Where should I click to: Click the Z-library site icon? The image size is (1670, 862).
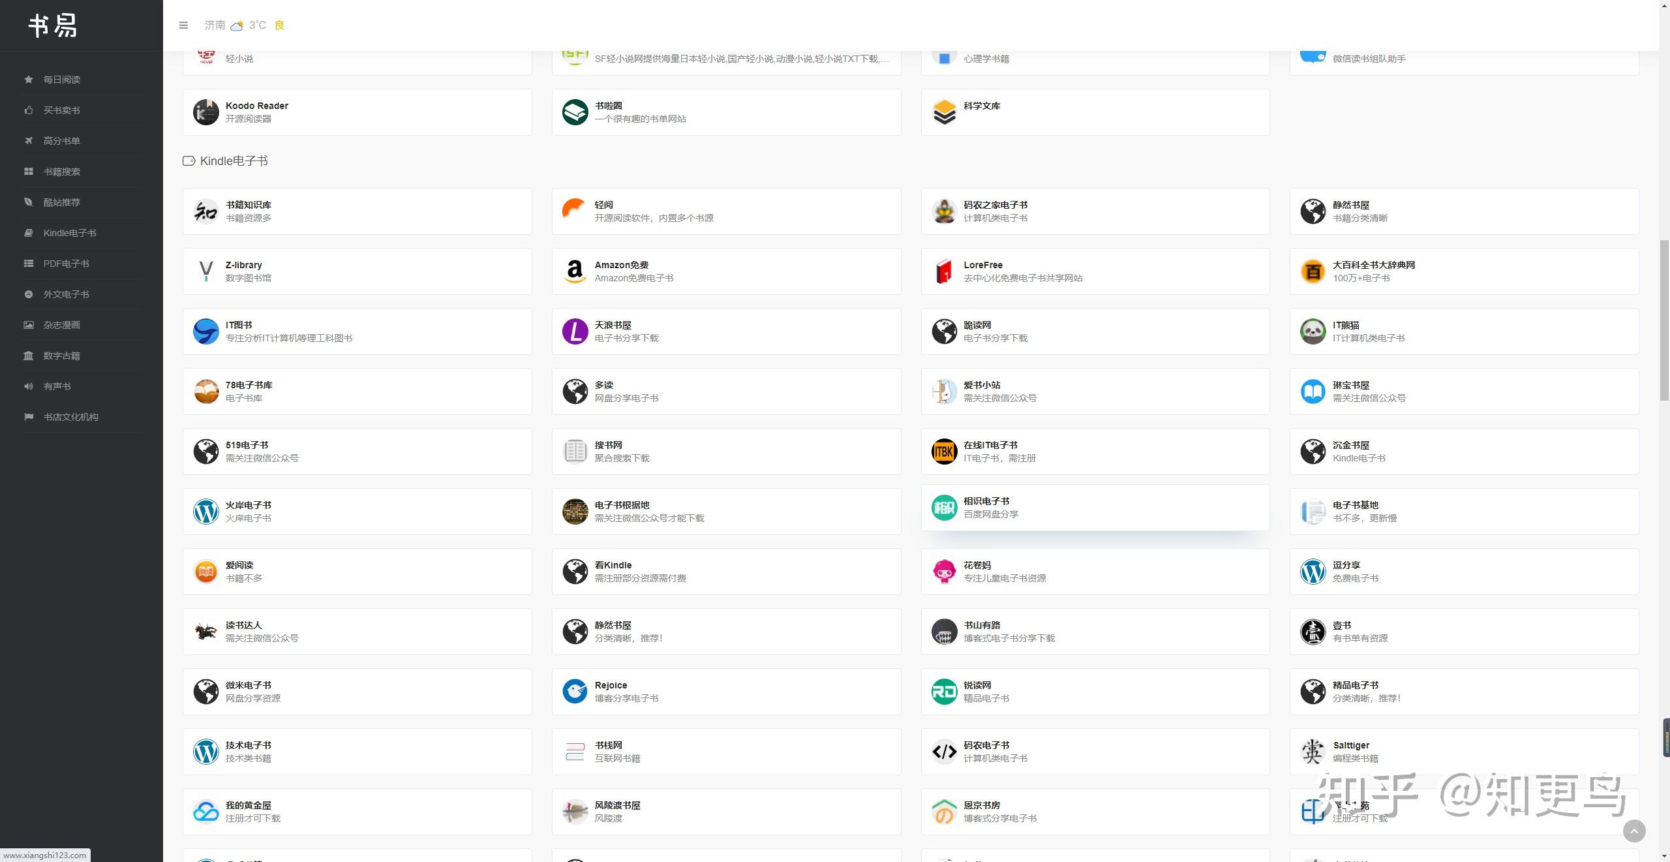pyautogui.click(x=205, y=271)
